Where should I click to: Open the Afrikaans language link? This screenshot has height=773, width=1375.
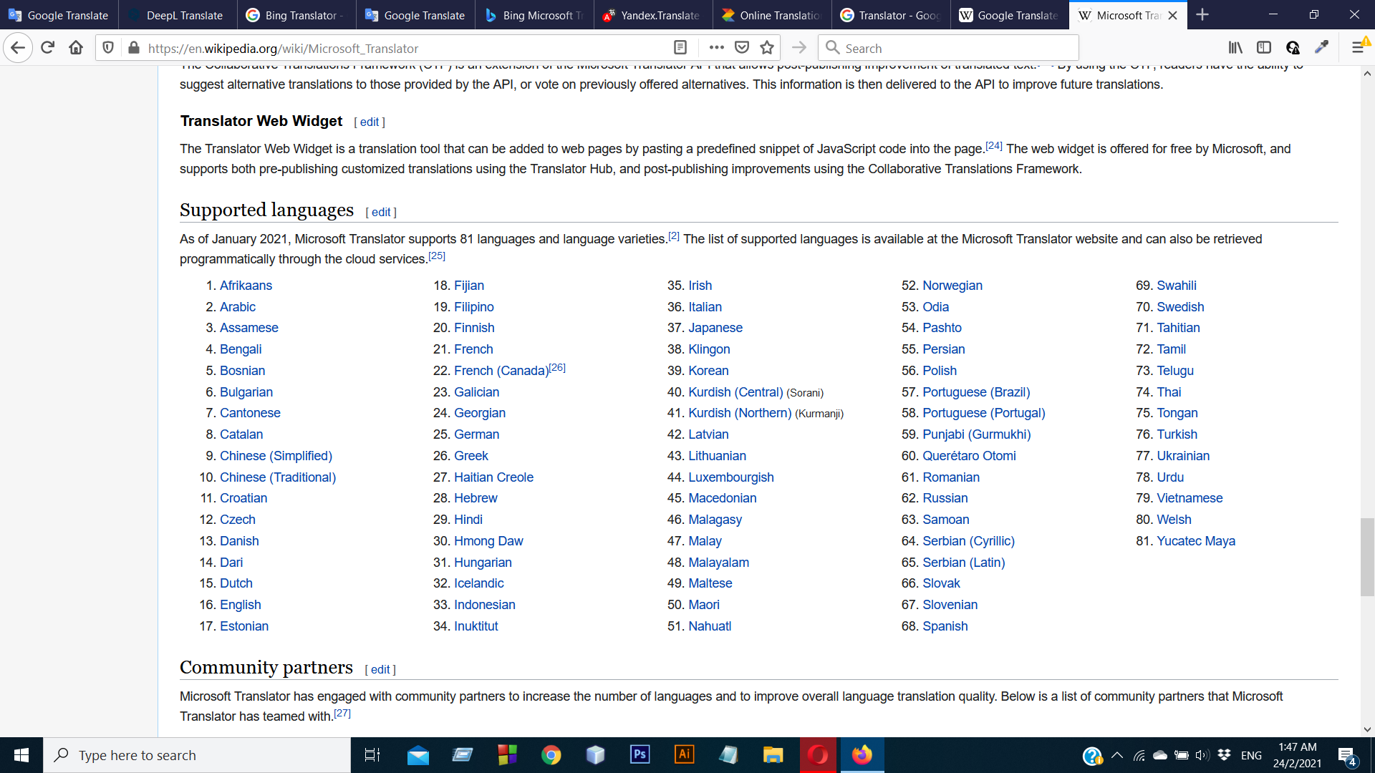point(246,286)
